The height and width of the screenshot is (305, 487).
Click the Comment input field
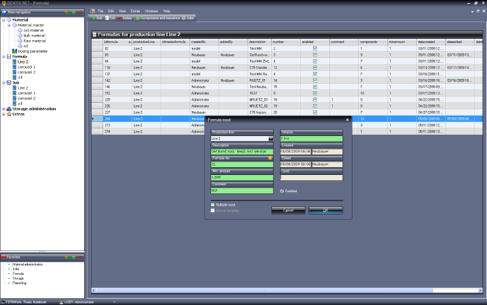pos(242,190)
